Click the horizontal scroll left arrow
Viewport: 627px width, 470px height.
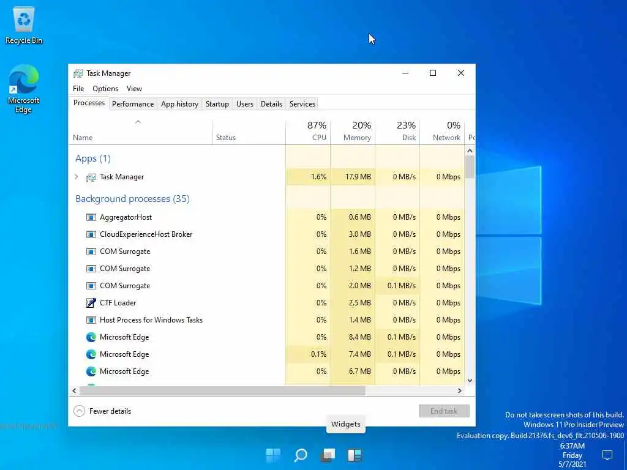coord(74,391)
